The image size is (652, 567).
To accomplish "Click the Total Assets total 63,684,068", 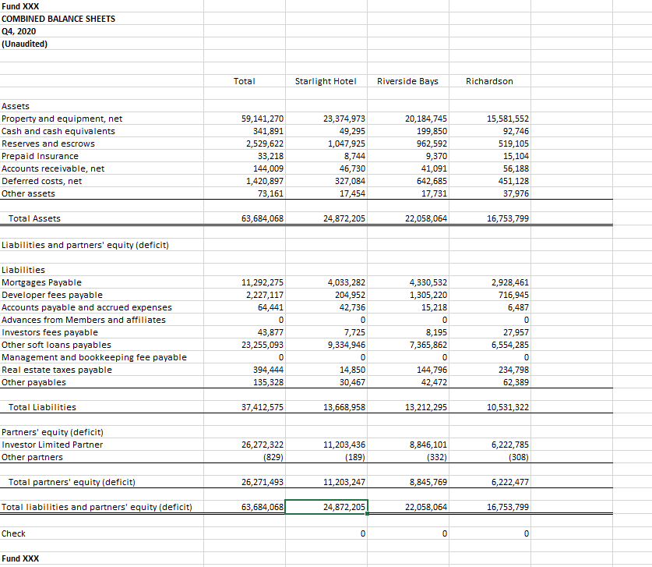I will point(263,218).
